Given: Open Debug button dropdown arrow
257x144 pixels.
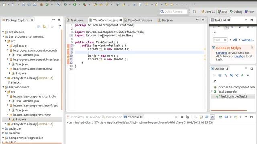Looking at the screenshot, I should point(69,4).
